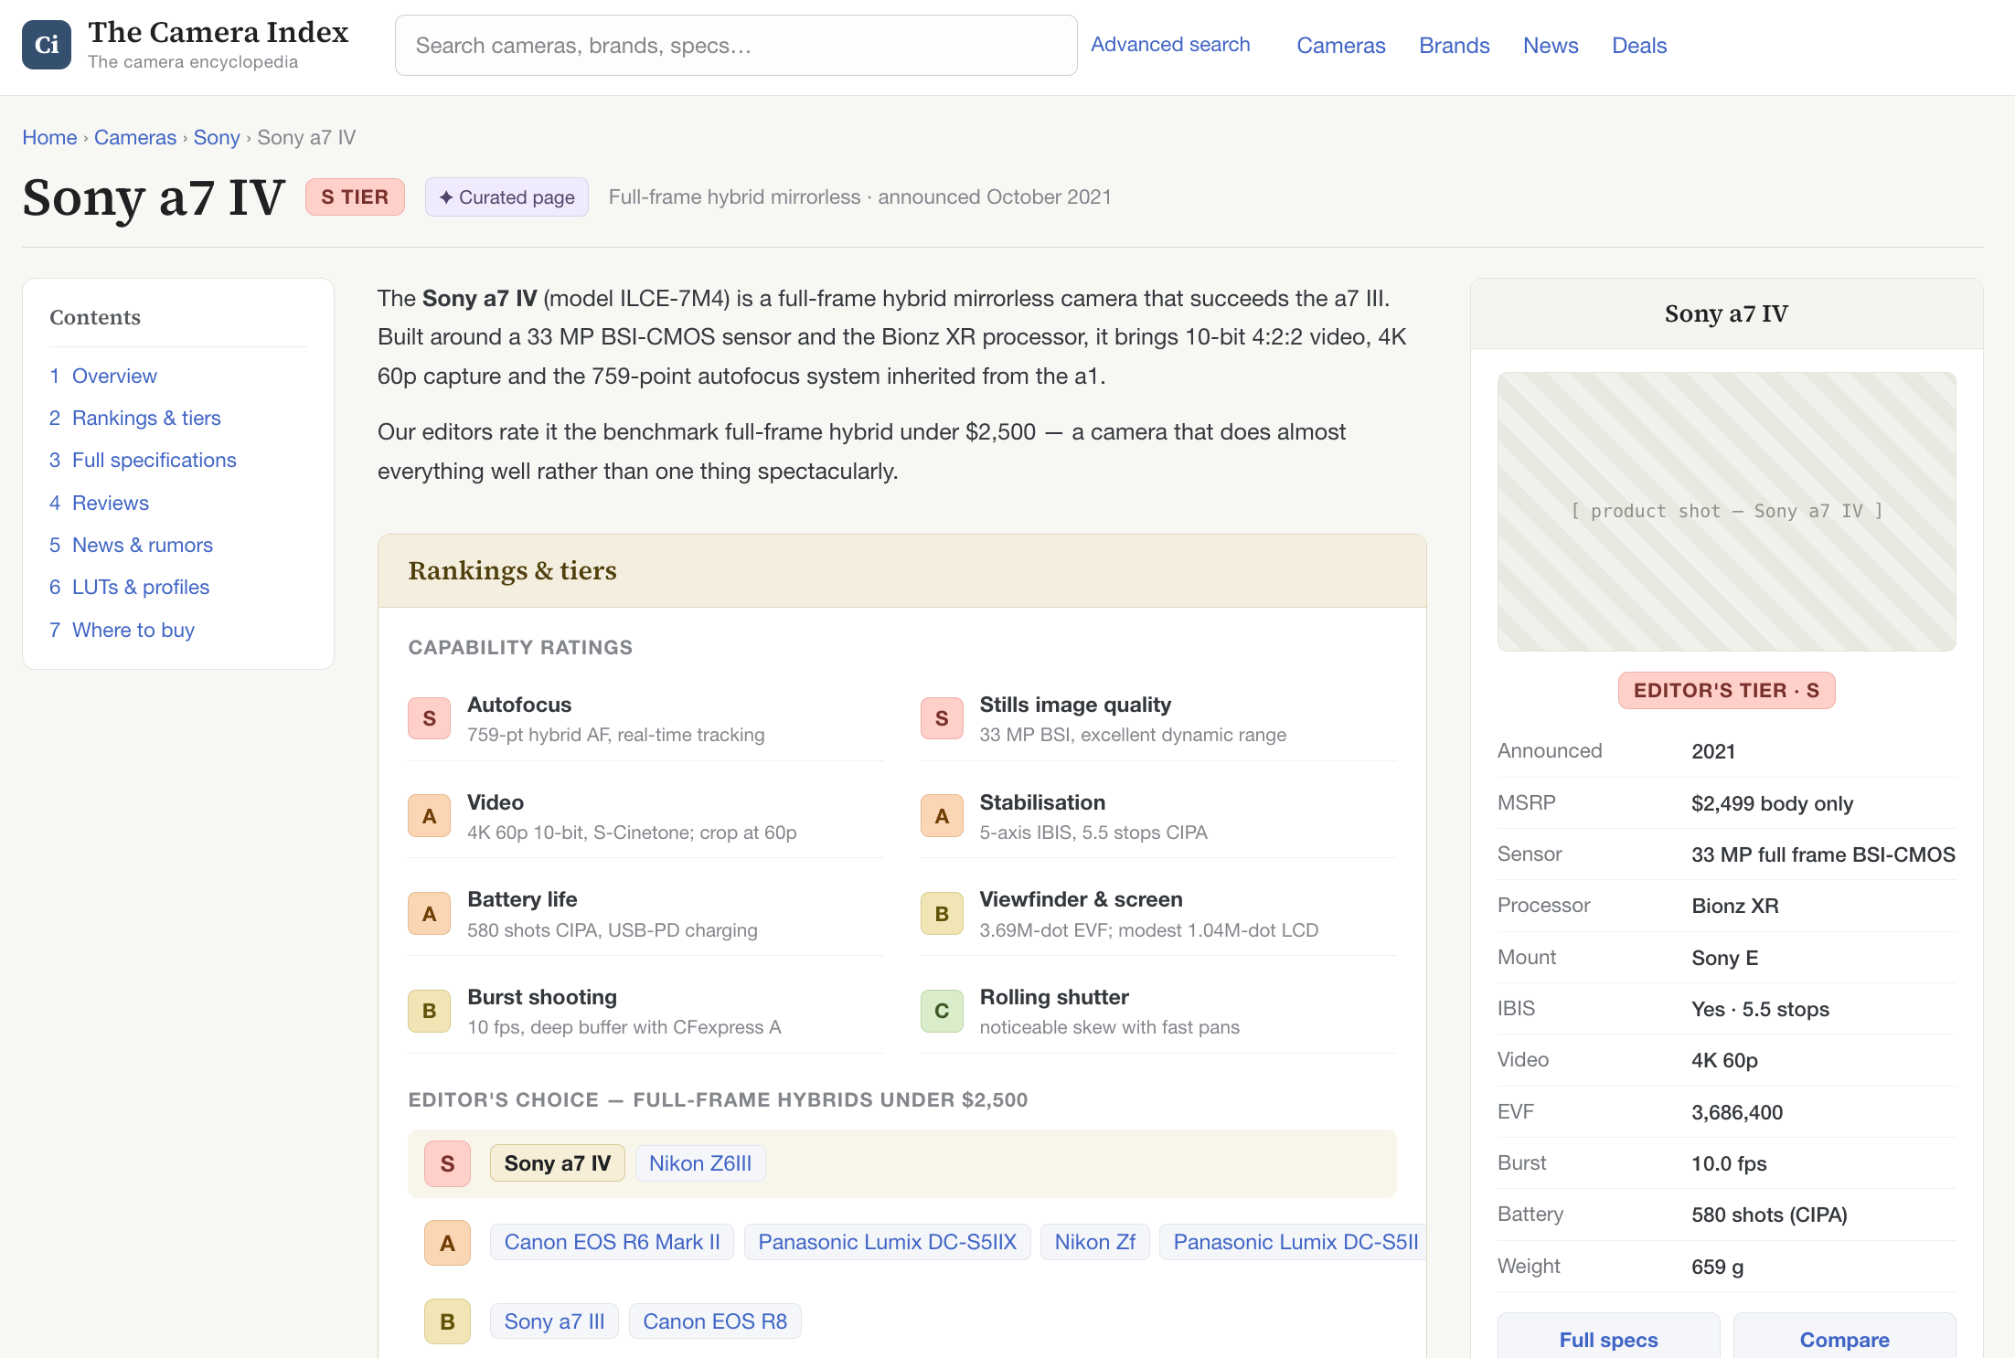Click the Curated page star badge
The height and width of the screenshot is (1358, 2015).
tap(506, 197)
